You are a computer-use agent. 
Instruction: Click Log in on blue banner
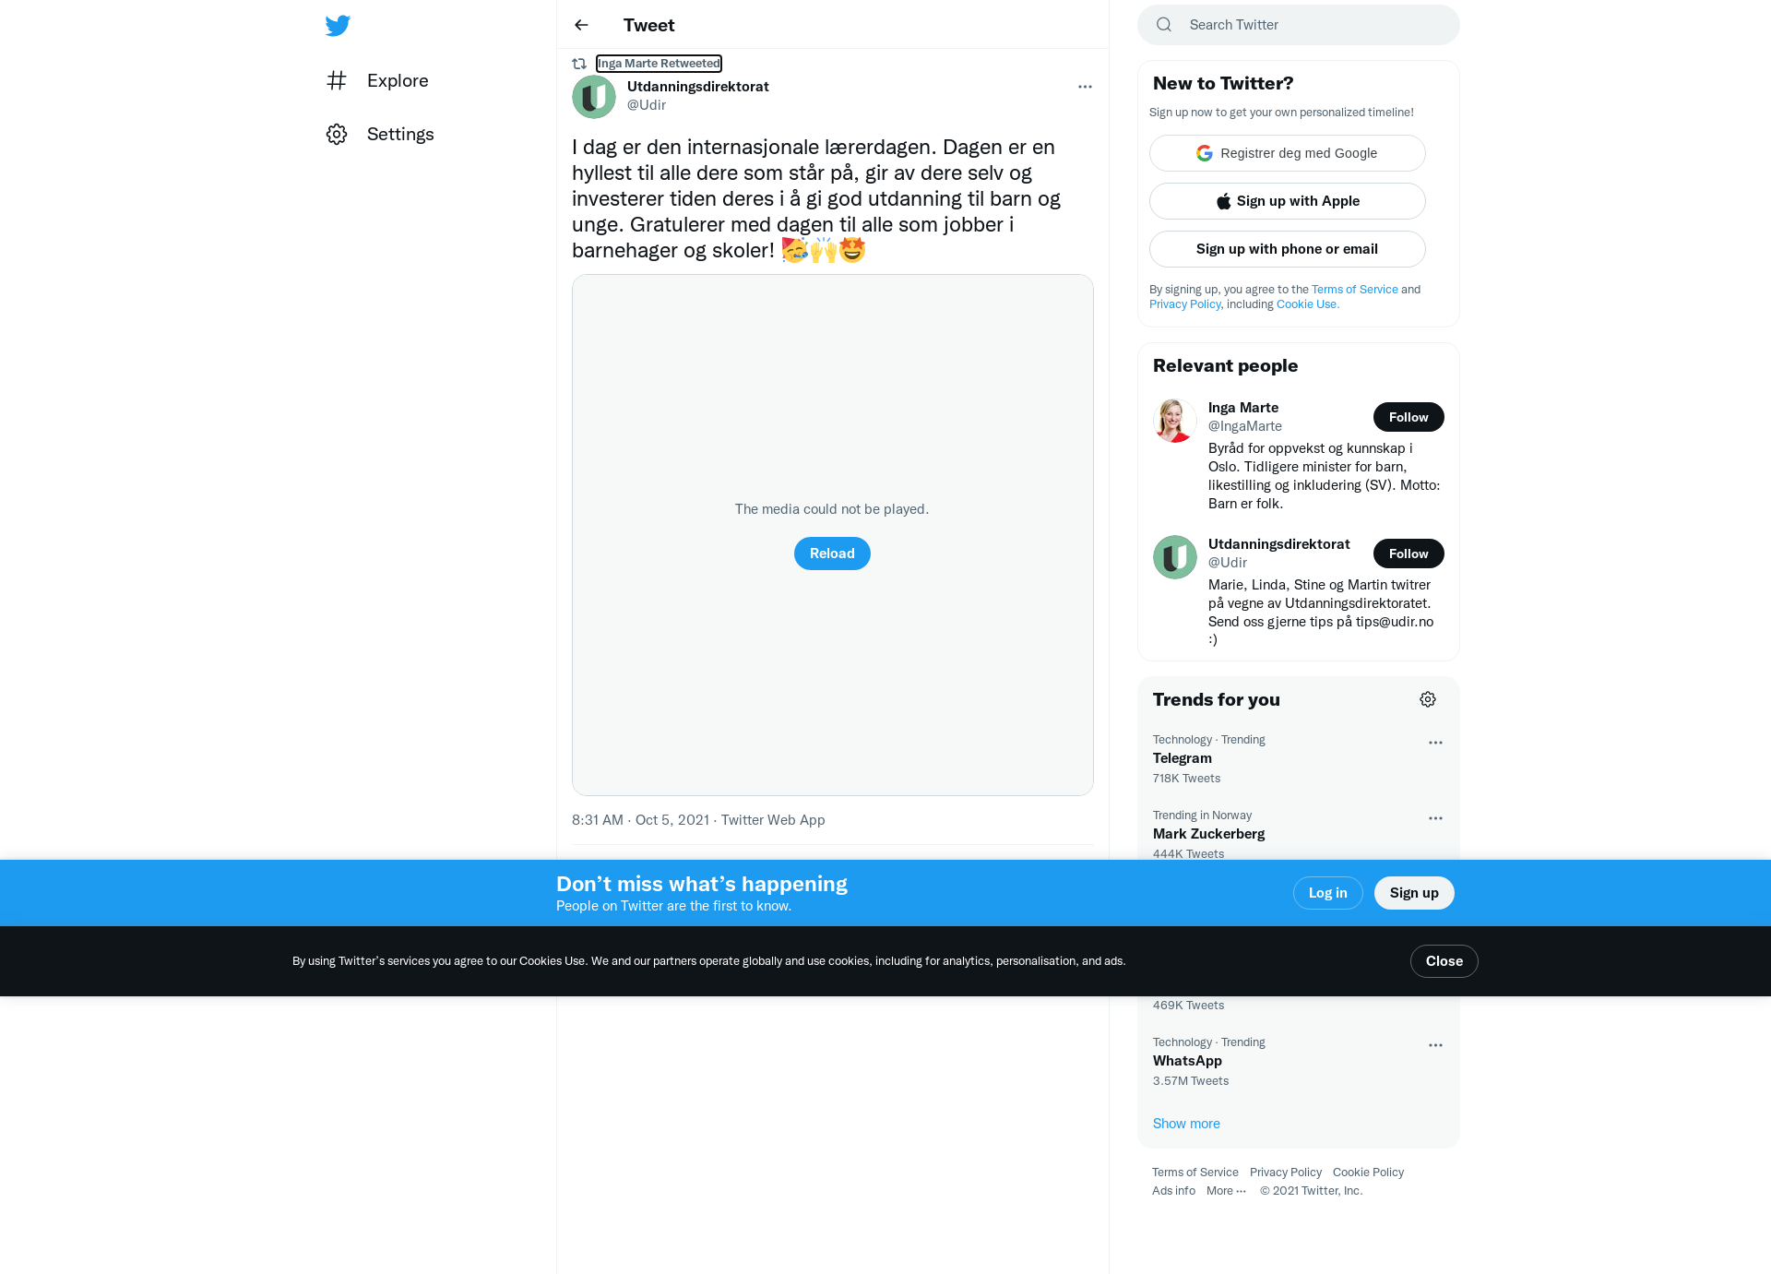(1328, 893)
